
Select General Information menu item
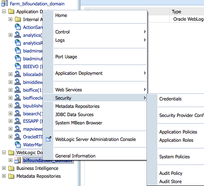pos(95,156)
